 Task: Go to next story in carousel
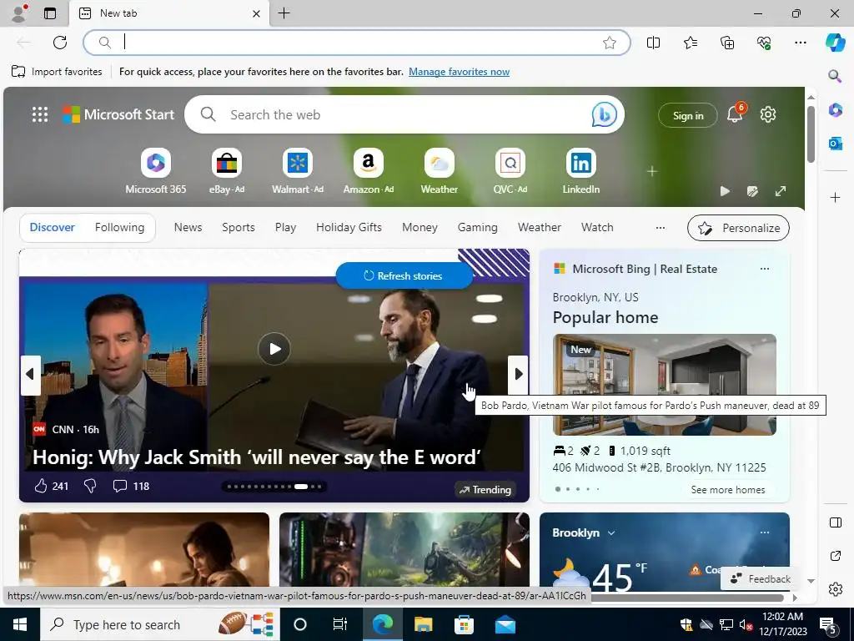coord(518,375)
